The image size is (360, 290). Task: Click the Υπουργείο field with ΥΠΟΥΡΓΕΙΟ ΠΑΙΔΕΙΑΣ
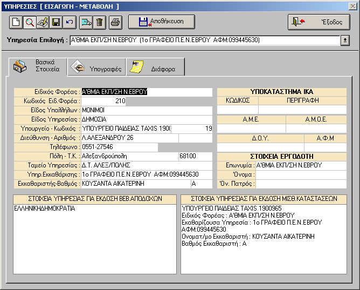click(126, 129)
